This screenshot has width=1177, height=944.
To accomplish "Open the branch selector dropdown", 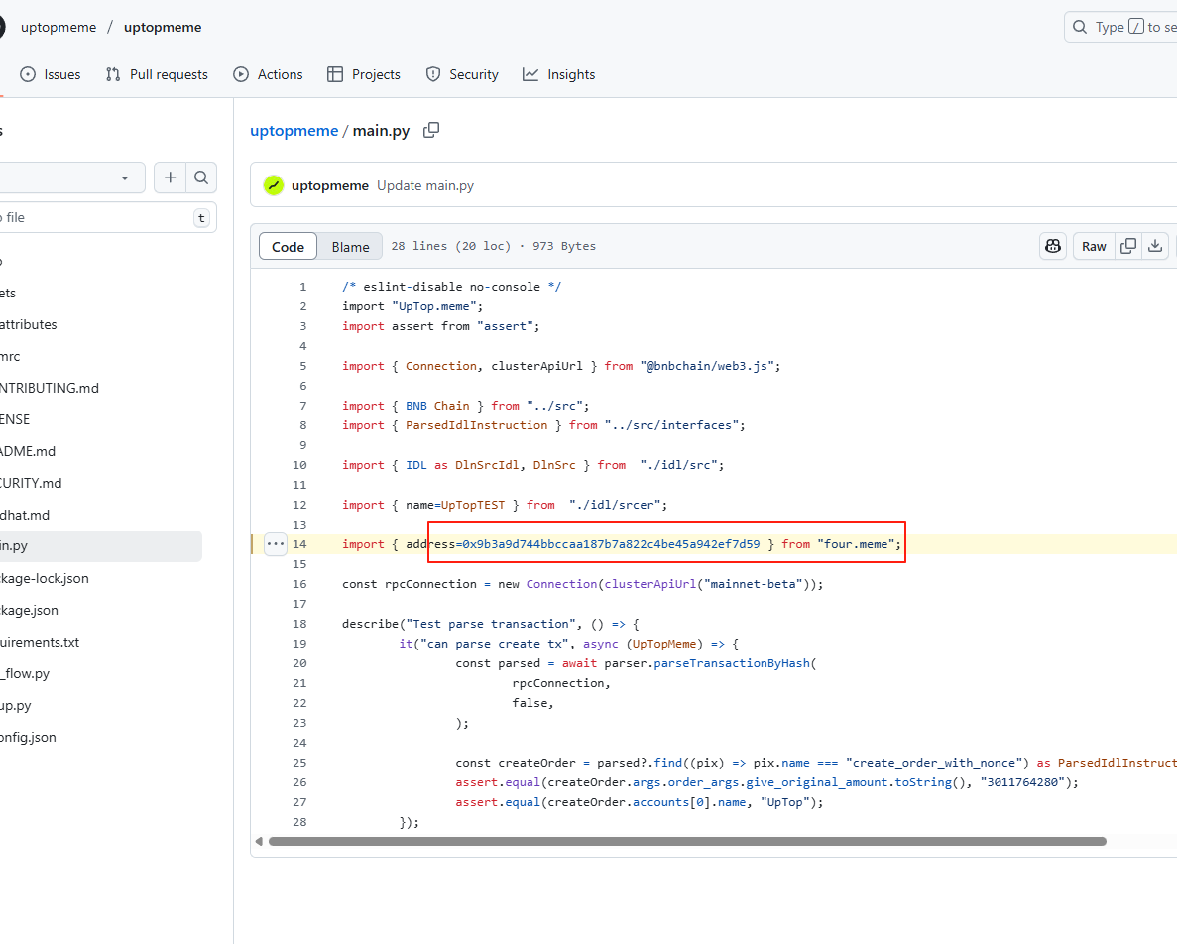I will (71, 177).
